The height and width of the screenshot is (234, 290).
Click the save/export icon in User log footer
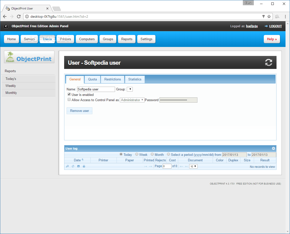78,166
